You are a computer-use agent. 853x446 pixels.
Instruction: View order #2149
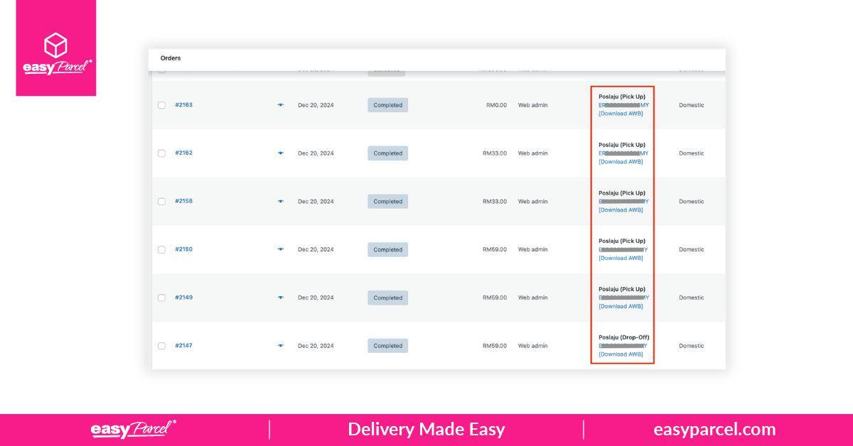click(183, 298)
